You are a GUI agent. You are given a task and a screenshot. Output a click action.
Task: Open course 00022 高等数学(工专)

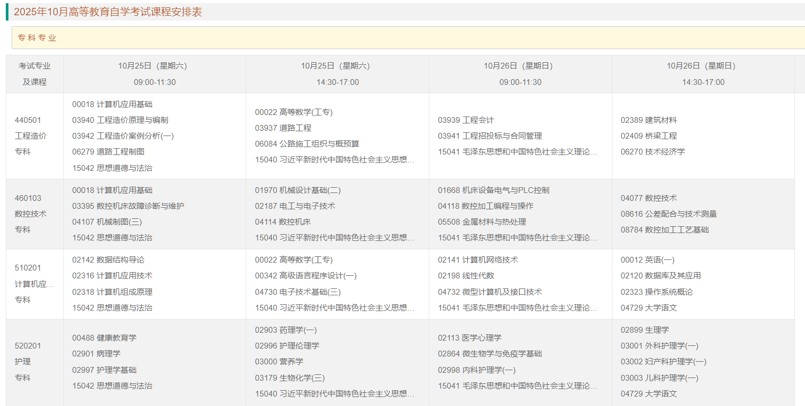click(293, 112)
